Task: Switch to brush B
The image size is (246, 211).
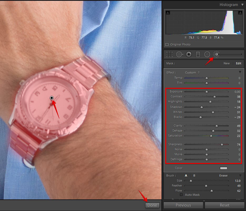Action: (x=194, y=176)
